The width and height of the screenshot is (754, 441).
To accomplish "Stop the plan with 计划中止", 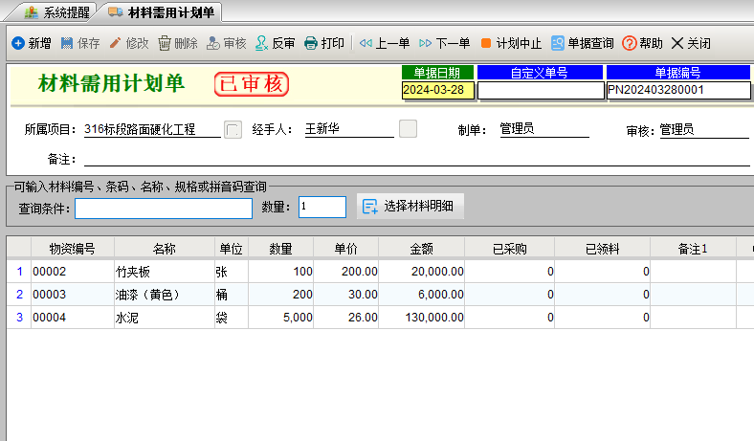I will point(511,43).
